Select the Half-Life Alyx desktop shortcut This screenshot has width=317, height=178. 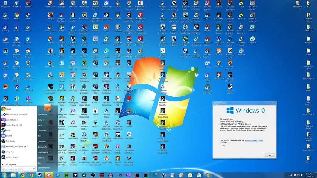219,76
